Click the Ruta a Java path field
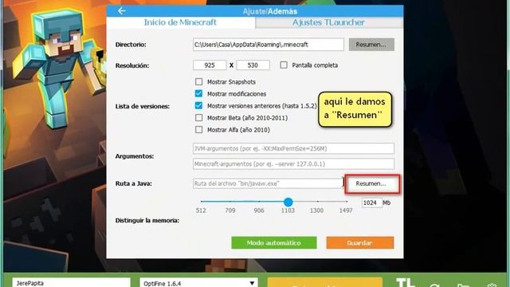 [268, 183]
